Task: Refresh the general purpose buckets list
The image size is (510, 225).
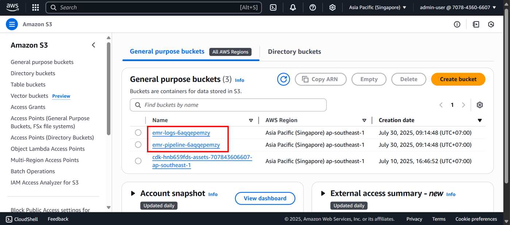Action: [283, 79]
